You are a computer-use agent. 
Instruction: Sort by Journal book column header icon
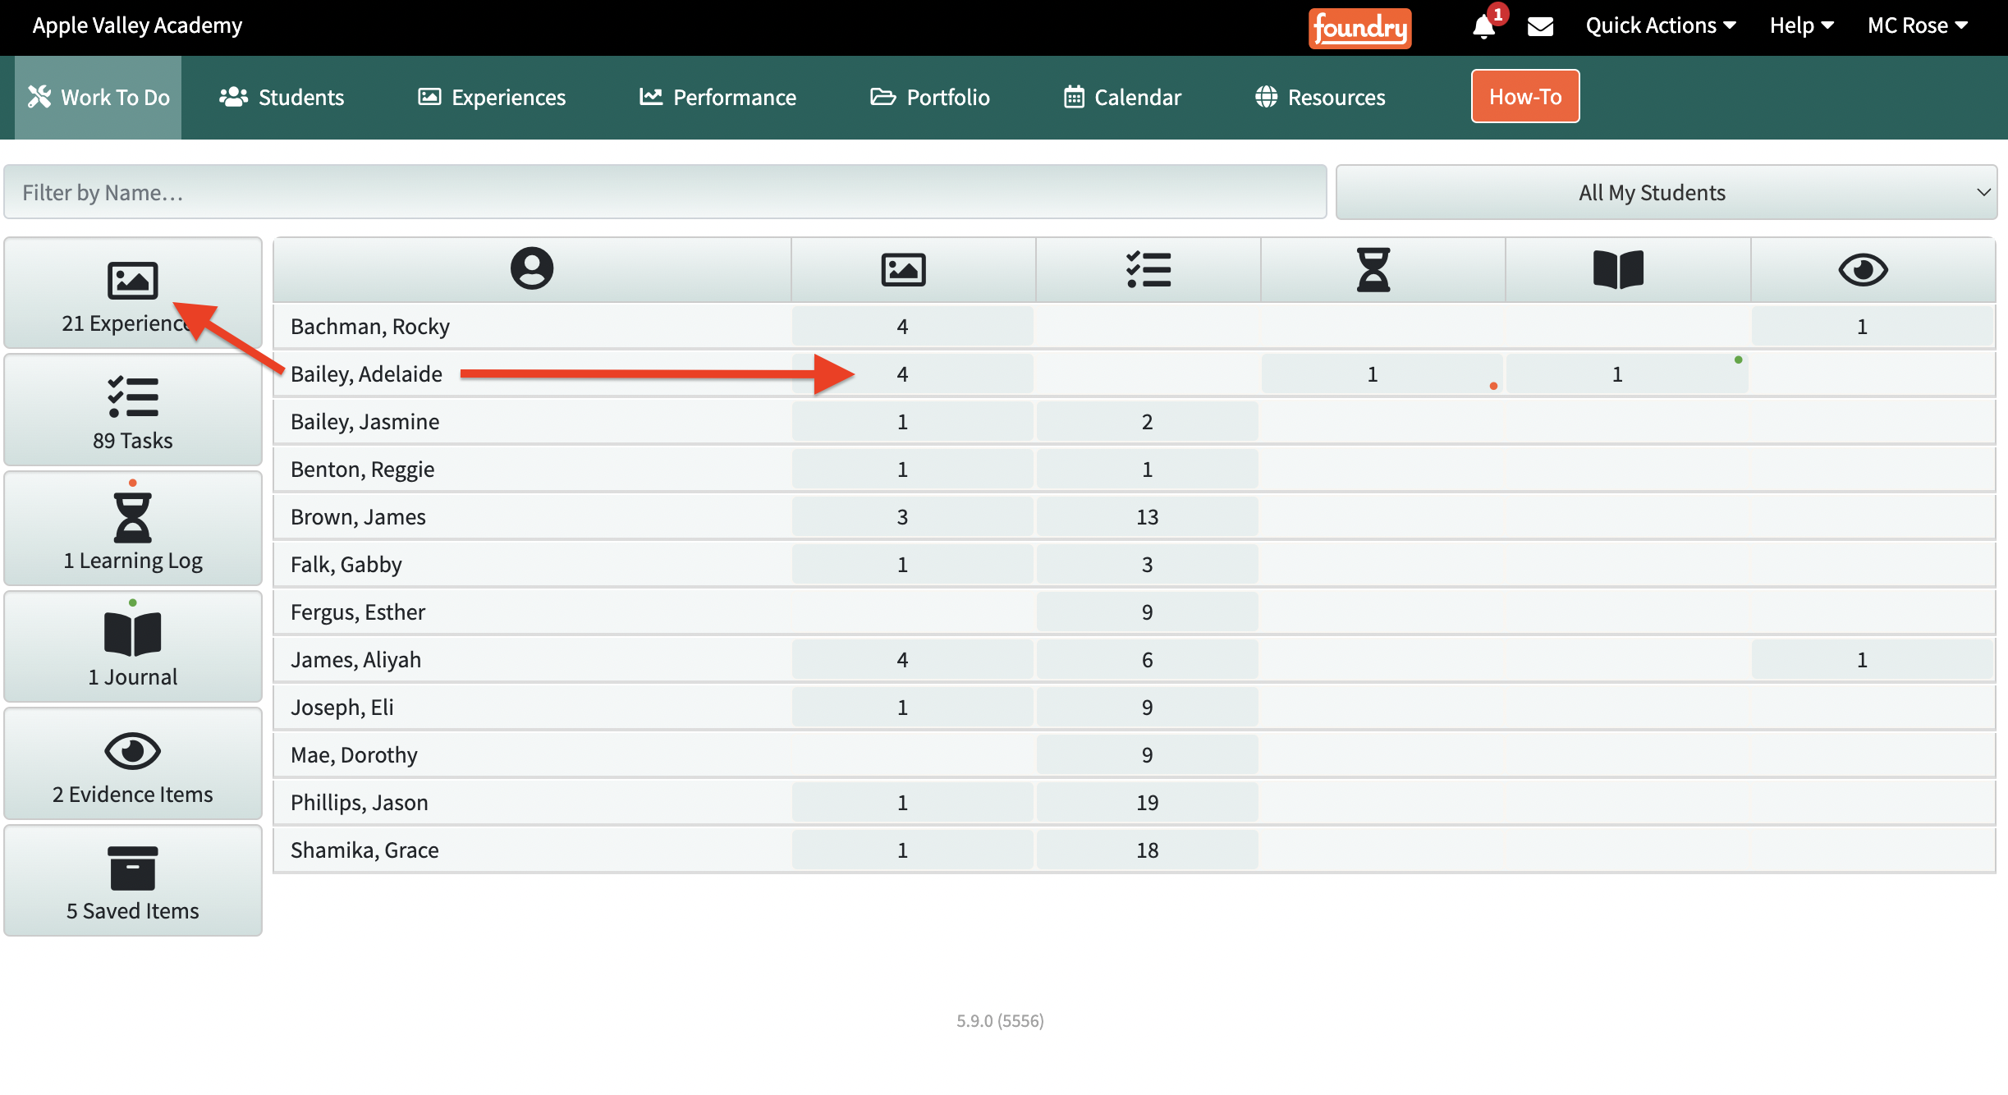click(1618, 269)
